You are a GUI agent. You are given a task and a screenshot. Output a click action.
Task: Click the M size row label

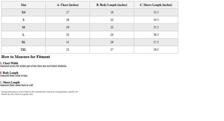pos(24,27)
